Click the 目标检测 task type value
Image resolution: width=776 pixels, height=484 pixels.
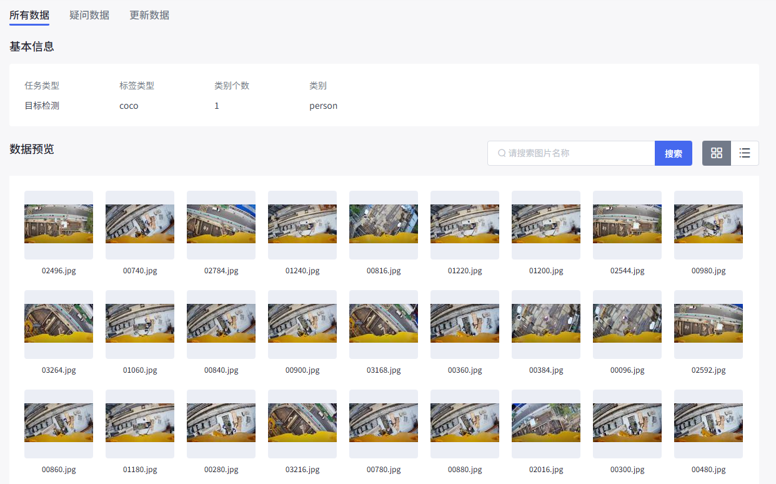pos(42,106)
